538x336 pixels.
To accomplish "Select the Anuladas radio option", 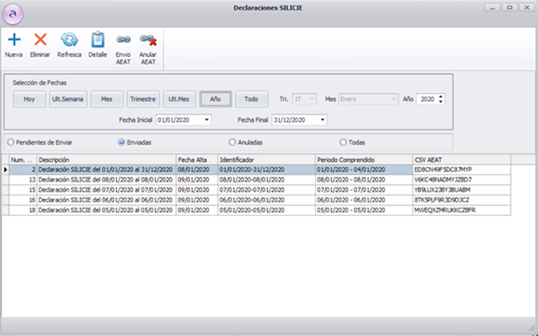I will coord(232,142).
